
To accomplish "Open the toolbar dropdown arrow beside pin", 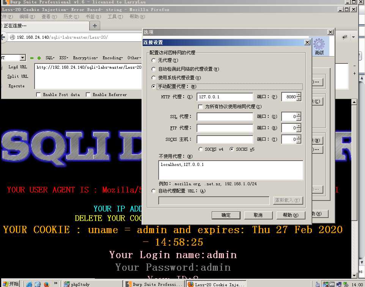I will coord(353,37).
